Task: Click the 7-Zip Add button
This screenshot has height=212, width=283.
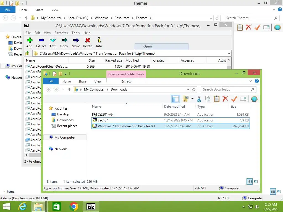Action: click(29, 43)
